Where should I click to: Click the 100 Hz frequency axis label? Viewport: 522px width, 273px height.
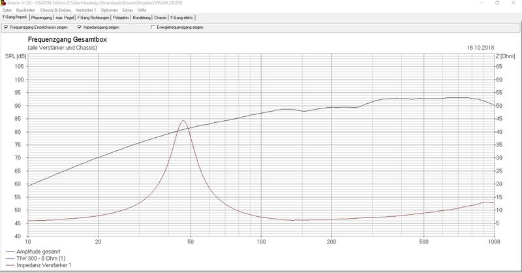click(261, 242)
